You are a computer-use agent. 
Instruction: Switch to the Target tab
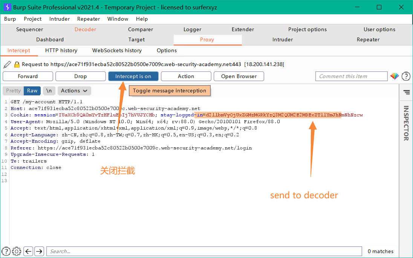(137, 40)
